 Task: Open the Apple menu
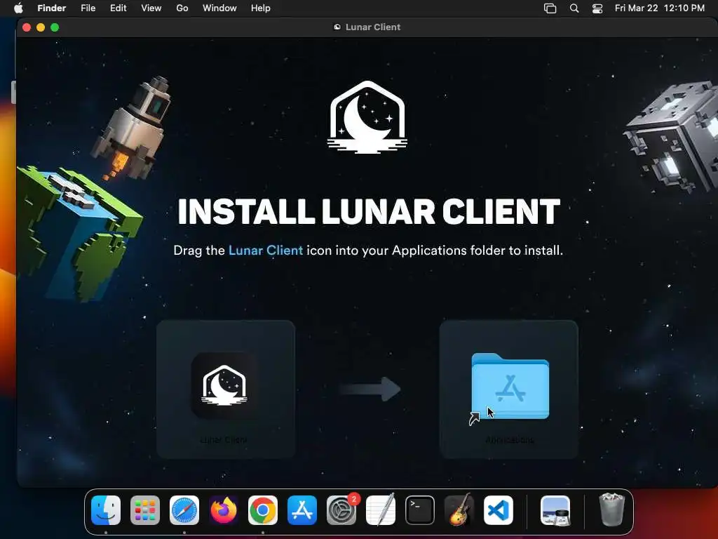18,8
